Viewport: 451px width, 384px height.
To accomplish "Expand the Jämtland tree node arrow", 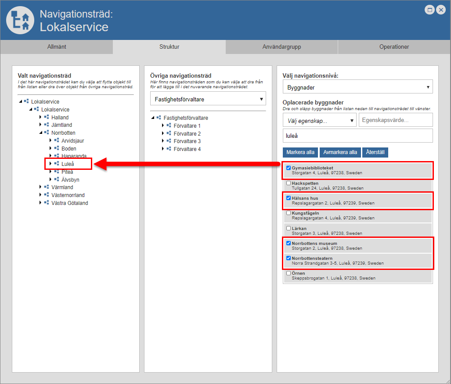I will click(40, 125).
